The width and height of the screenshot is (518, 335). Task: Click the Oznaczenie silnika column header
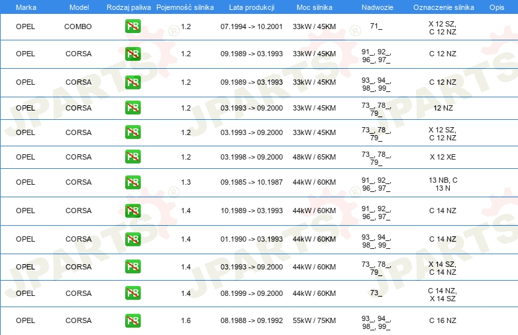443,7
